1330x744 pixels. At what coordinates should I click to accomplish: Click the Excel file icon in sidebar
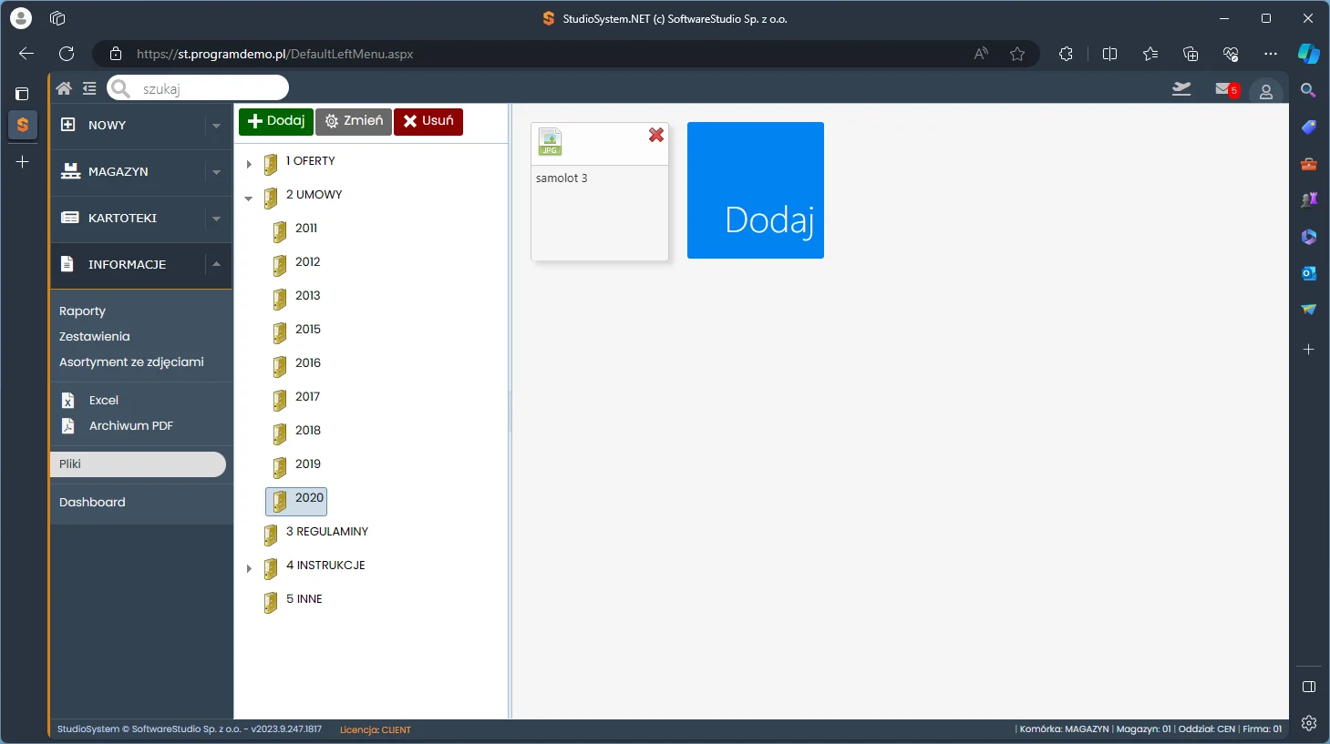click(x=67, y=400)
